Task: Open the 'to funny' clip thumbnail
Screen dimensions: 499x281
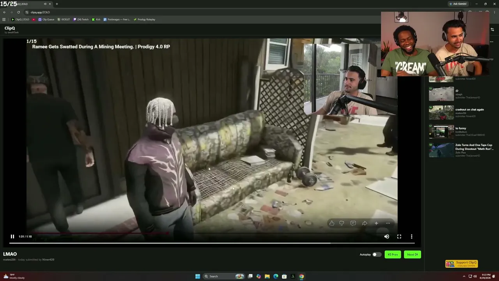Action: coord(441,132)
